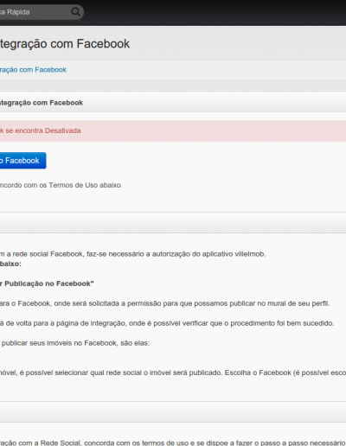Click the sentence about selecionar qual rede social
The width and height of the screenshot is (346, 446).
[173, 373]
